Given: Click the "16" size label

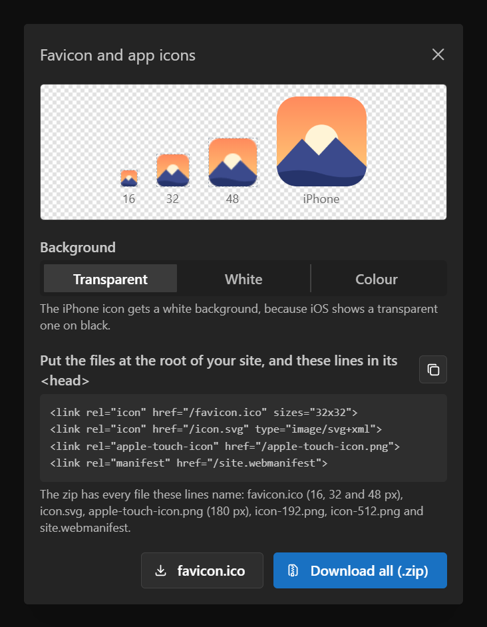Looking at the screenshot, I should point(129,199).
